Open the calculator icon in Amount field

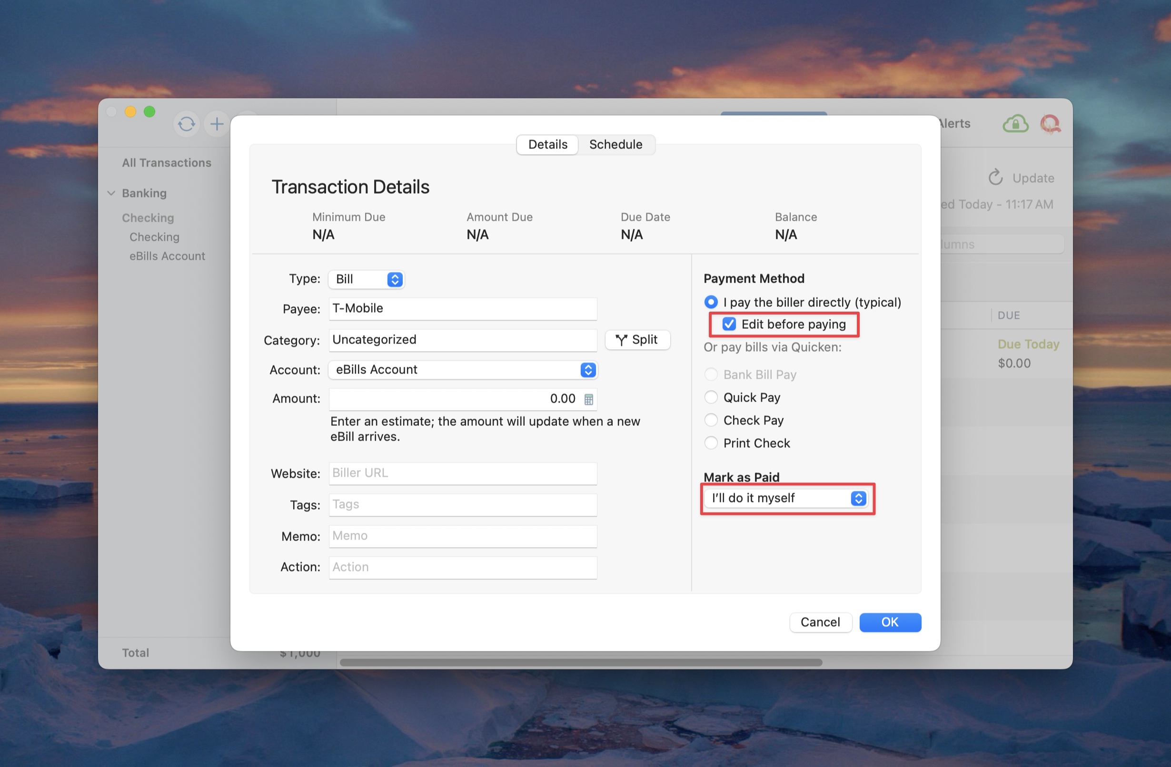pos(588,399)
